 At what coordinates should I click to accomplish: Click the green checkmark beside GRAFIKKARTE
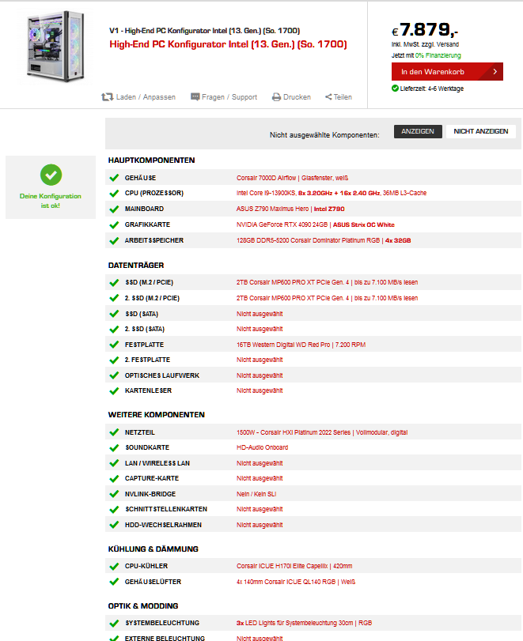point(114,224)
